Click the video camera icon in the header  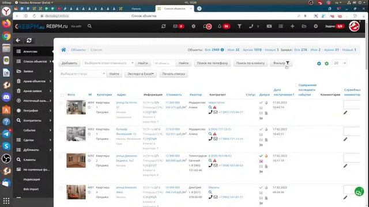point(269,26)
